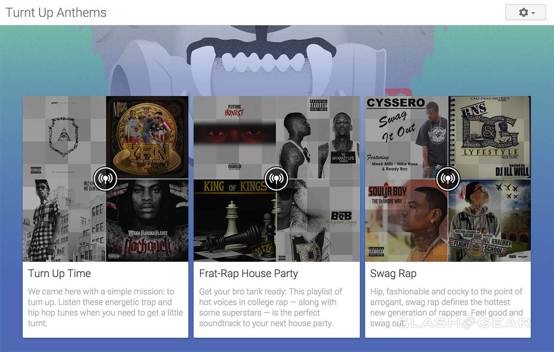Image resolution: width=554 pixels, height=352 pixels.
Task: Click the Turn Up Time title
Action: [59, 274]
